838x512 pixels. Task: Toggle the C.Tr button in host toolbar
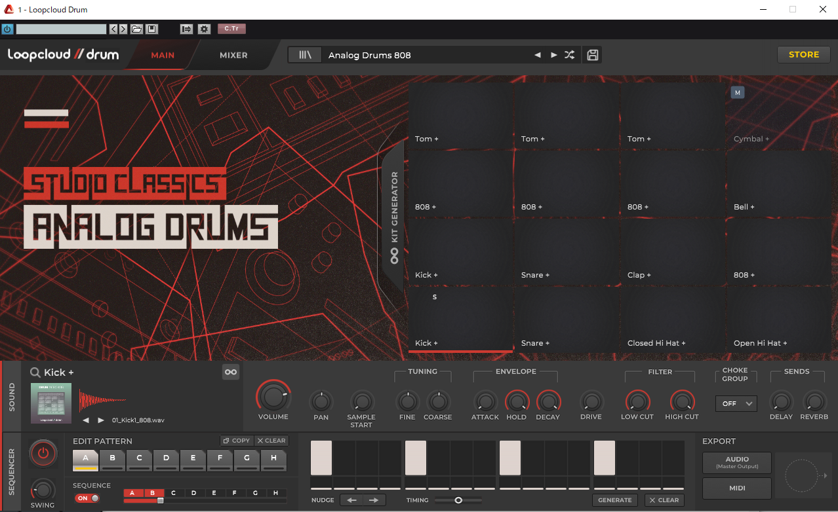pyautogui.click(x=231, y=29)
